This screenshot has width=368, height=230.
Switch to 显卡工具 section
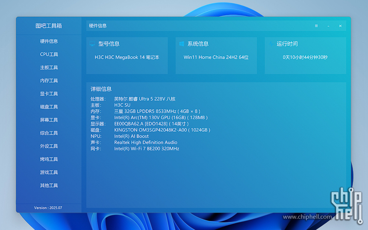[x=49, y=94]
